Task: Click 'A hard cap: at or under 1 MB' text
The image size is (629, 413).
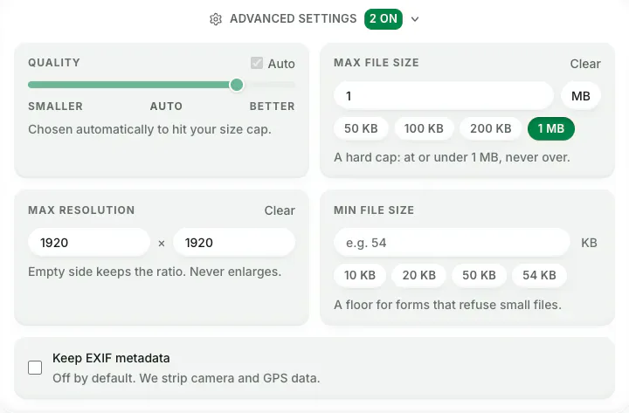Action: click(417, 157)
